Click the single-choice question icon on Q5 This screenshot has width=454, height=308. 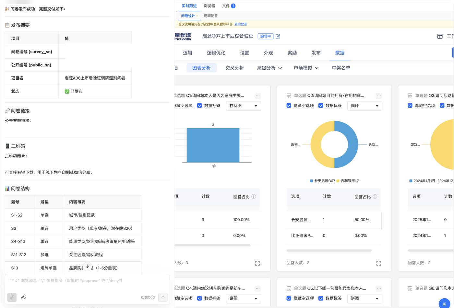click(289, 289)
